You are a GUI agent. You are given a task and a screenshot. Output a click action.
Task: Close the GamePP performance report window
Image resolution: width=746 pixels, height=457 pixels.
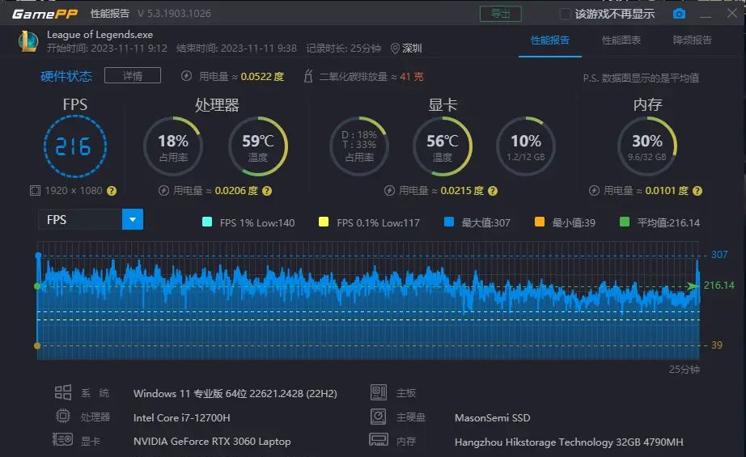(x=732, y=13)
